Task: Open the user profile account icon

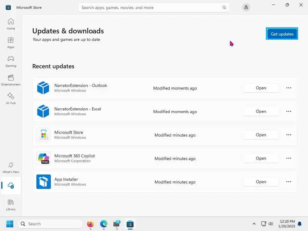Action: click(246, 8)
